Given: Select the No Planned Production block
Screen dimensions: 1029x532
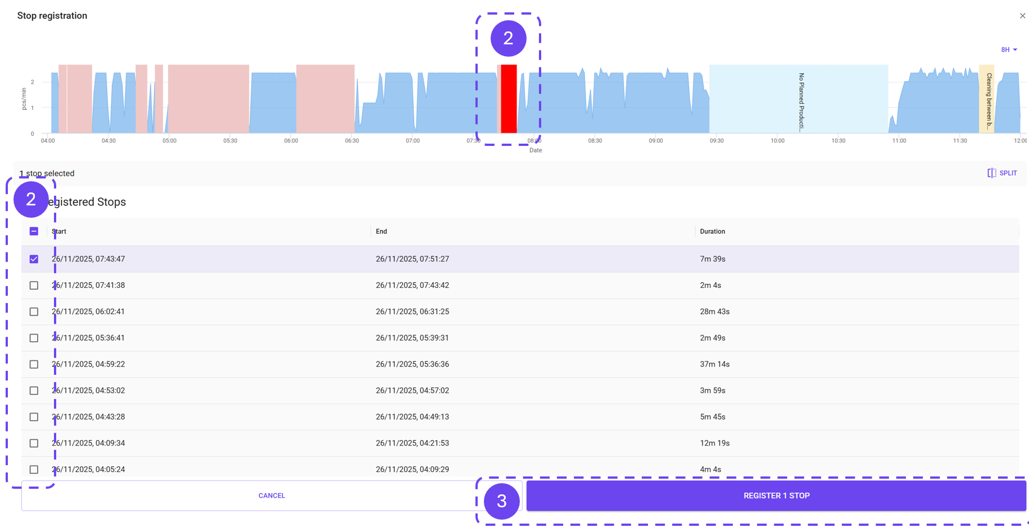Looking at the screenshot, I should click(x=799, y=99).
